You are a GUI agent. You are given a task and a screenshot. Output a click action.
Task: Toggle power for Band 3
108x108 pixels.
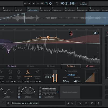click(28, 66)
